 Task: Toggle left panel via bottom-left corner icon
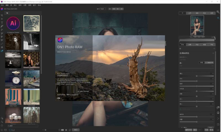[2, 130]
